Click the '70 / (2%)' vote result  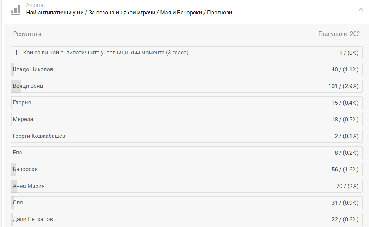point(347,186)
